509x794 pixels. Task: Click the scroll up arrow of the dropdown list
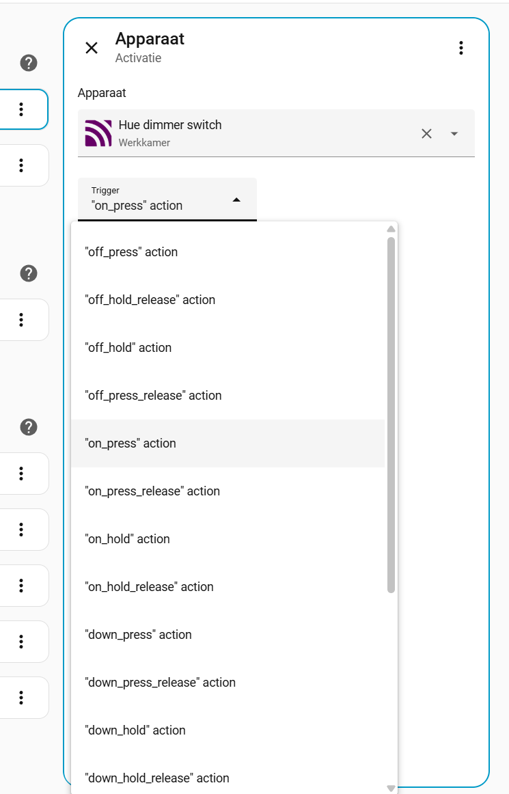click(x=391, y=229)
